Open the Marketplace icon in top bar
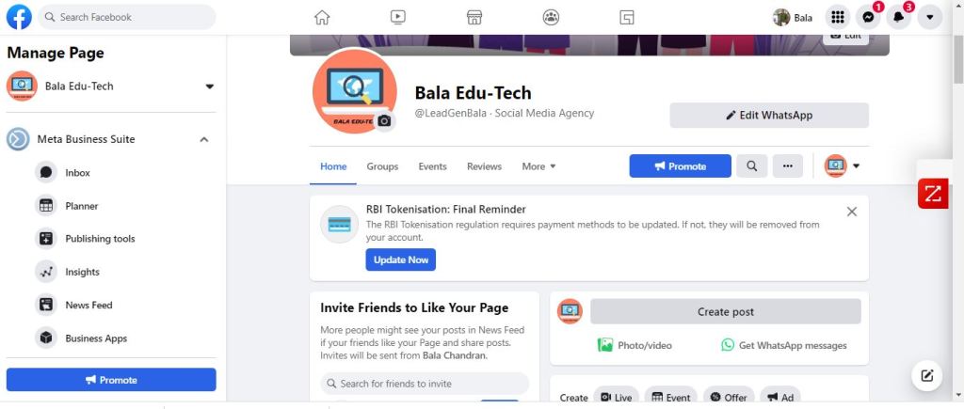The width and height of the screenshot is (964, 409). [x=474, y=17]
